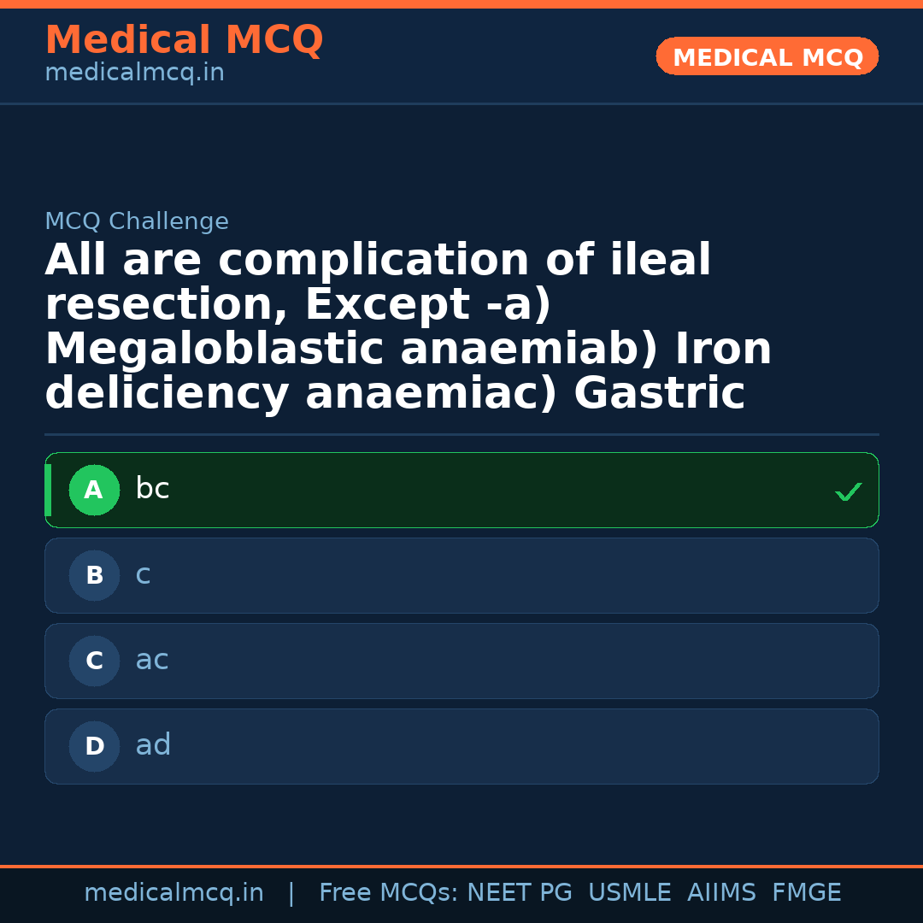The image size is (923, 923).
Task: Switch to the USMLE section in footer
Action: click(x=630, y=892)
